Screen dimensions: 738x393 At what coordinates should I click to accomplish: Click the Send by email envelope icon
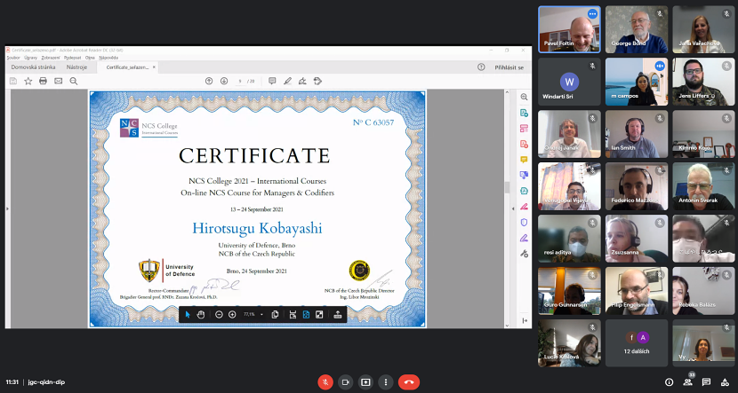(x=59, y=81)
